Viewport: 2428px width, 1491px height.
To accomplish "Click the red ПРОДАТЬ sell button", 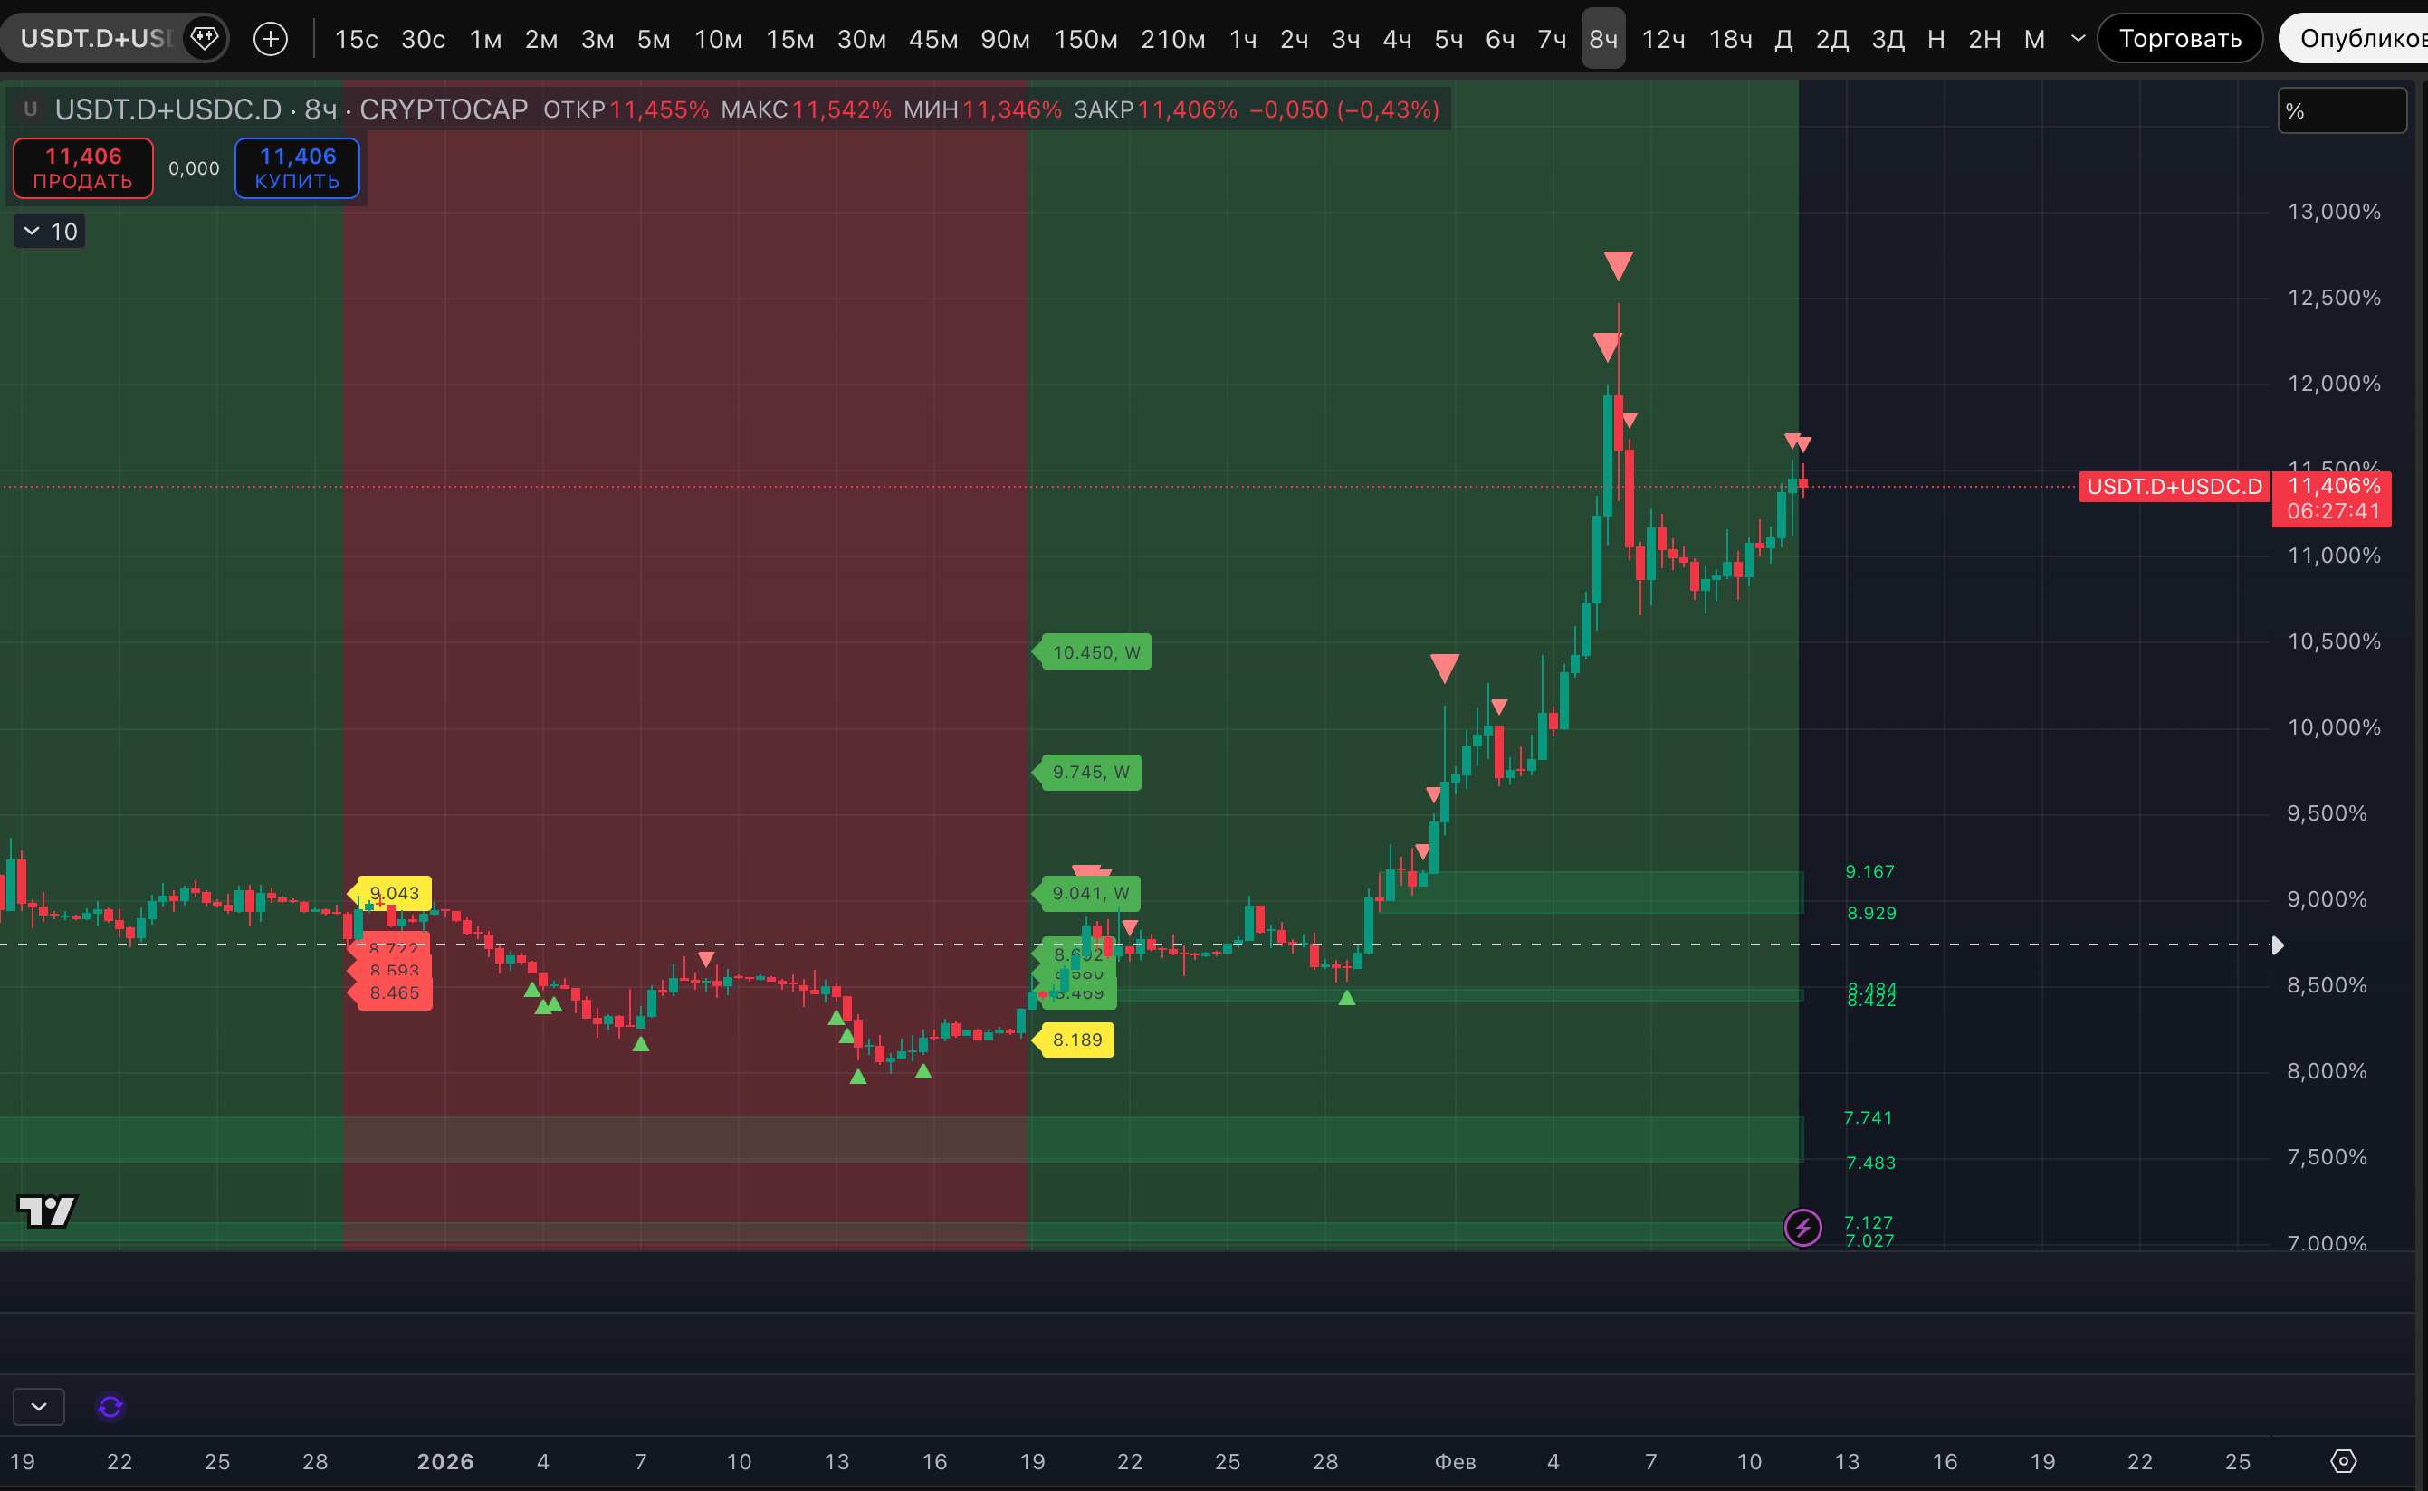I will 83,168.
